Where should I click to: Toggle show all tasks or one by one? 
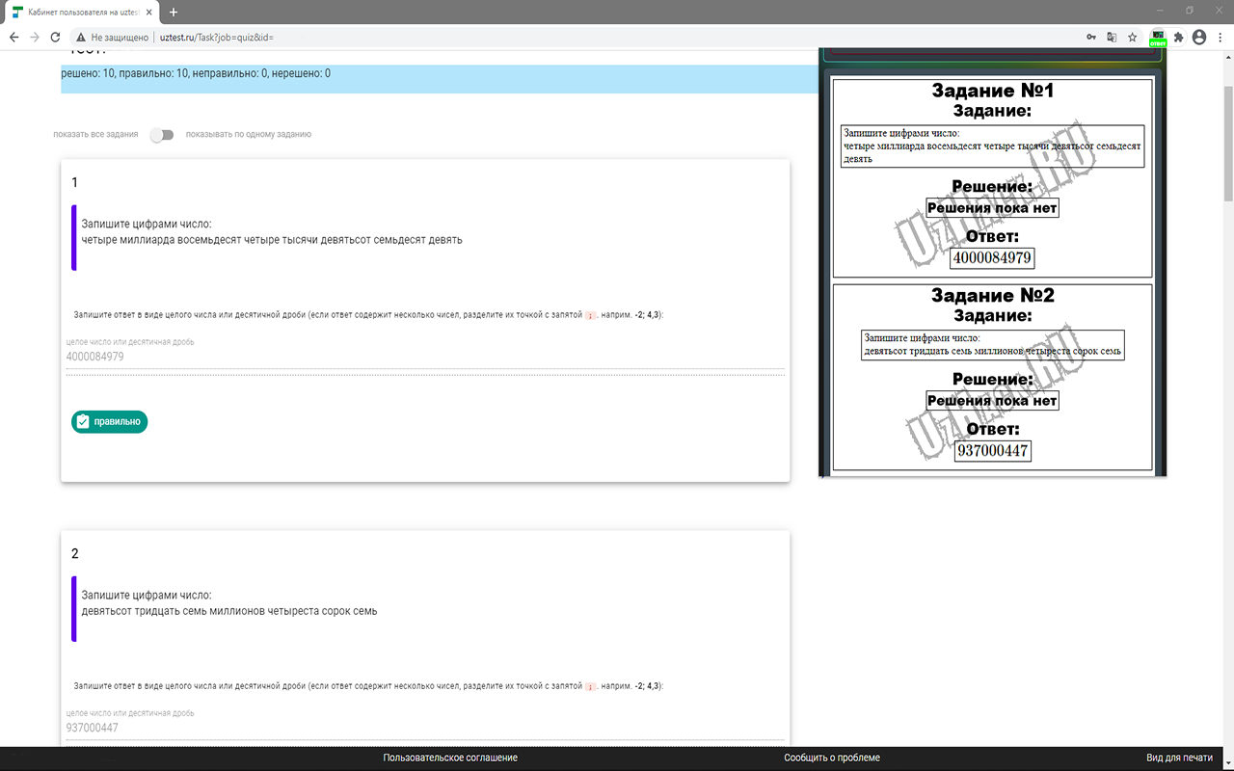(x=162, y=135)
